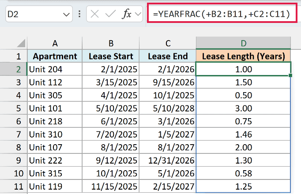This screenshot has width=301, height=194.
Task: Select cell containing Unit 218
Action: point(55,121)
